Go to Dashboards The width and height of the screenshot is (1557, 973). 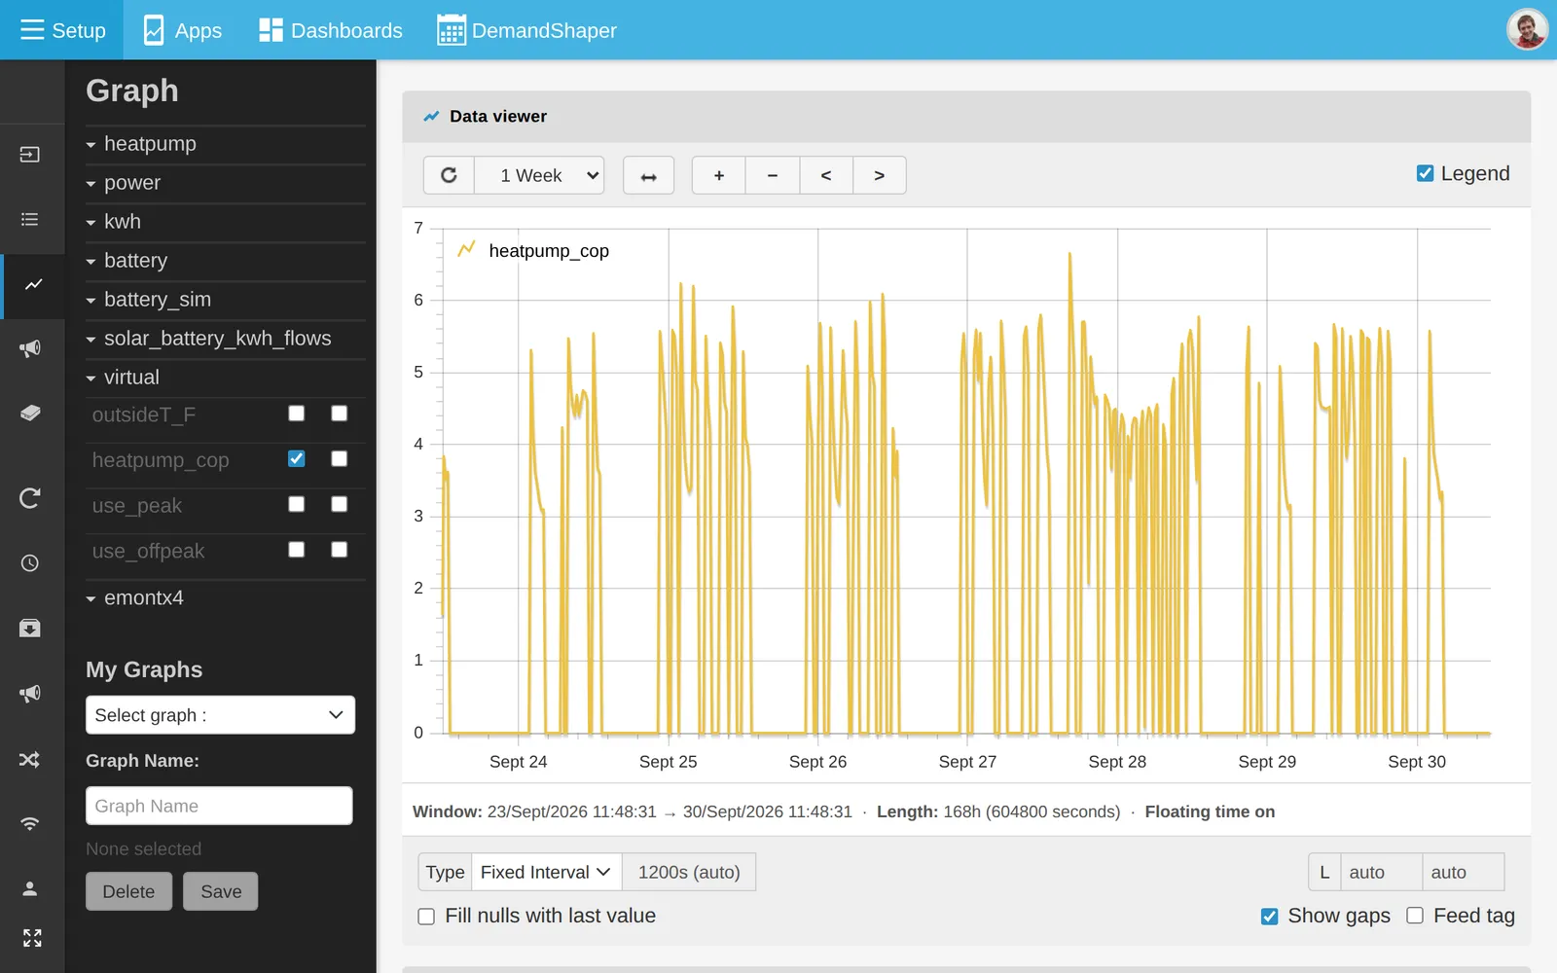tap(331, 30)
